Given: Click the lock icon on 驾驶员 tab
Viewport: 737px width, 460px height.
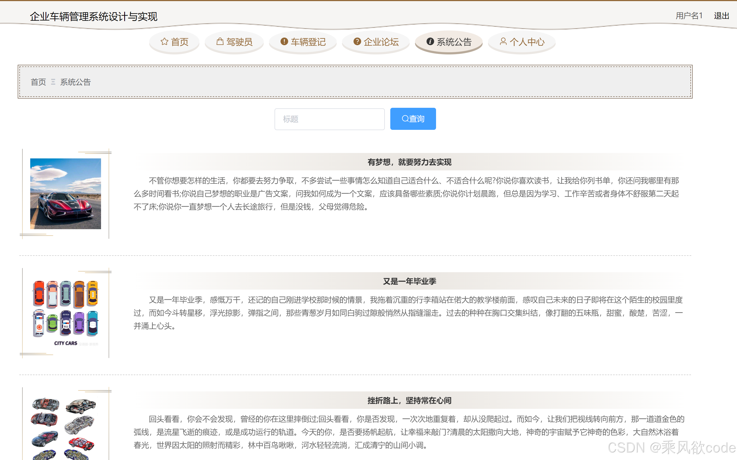Looking at the screenshot, I should (220, 42).
